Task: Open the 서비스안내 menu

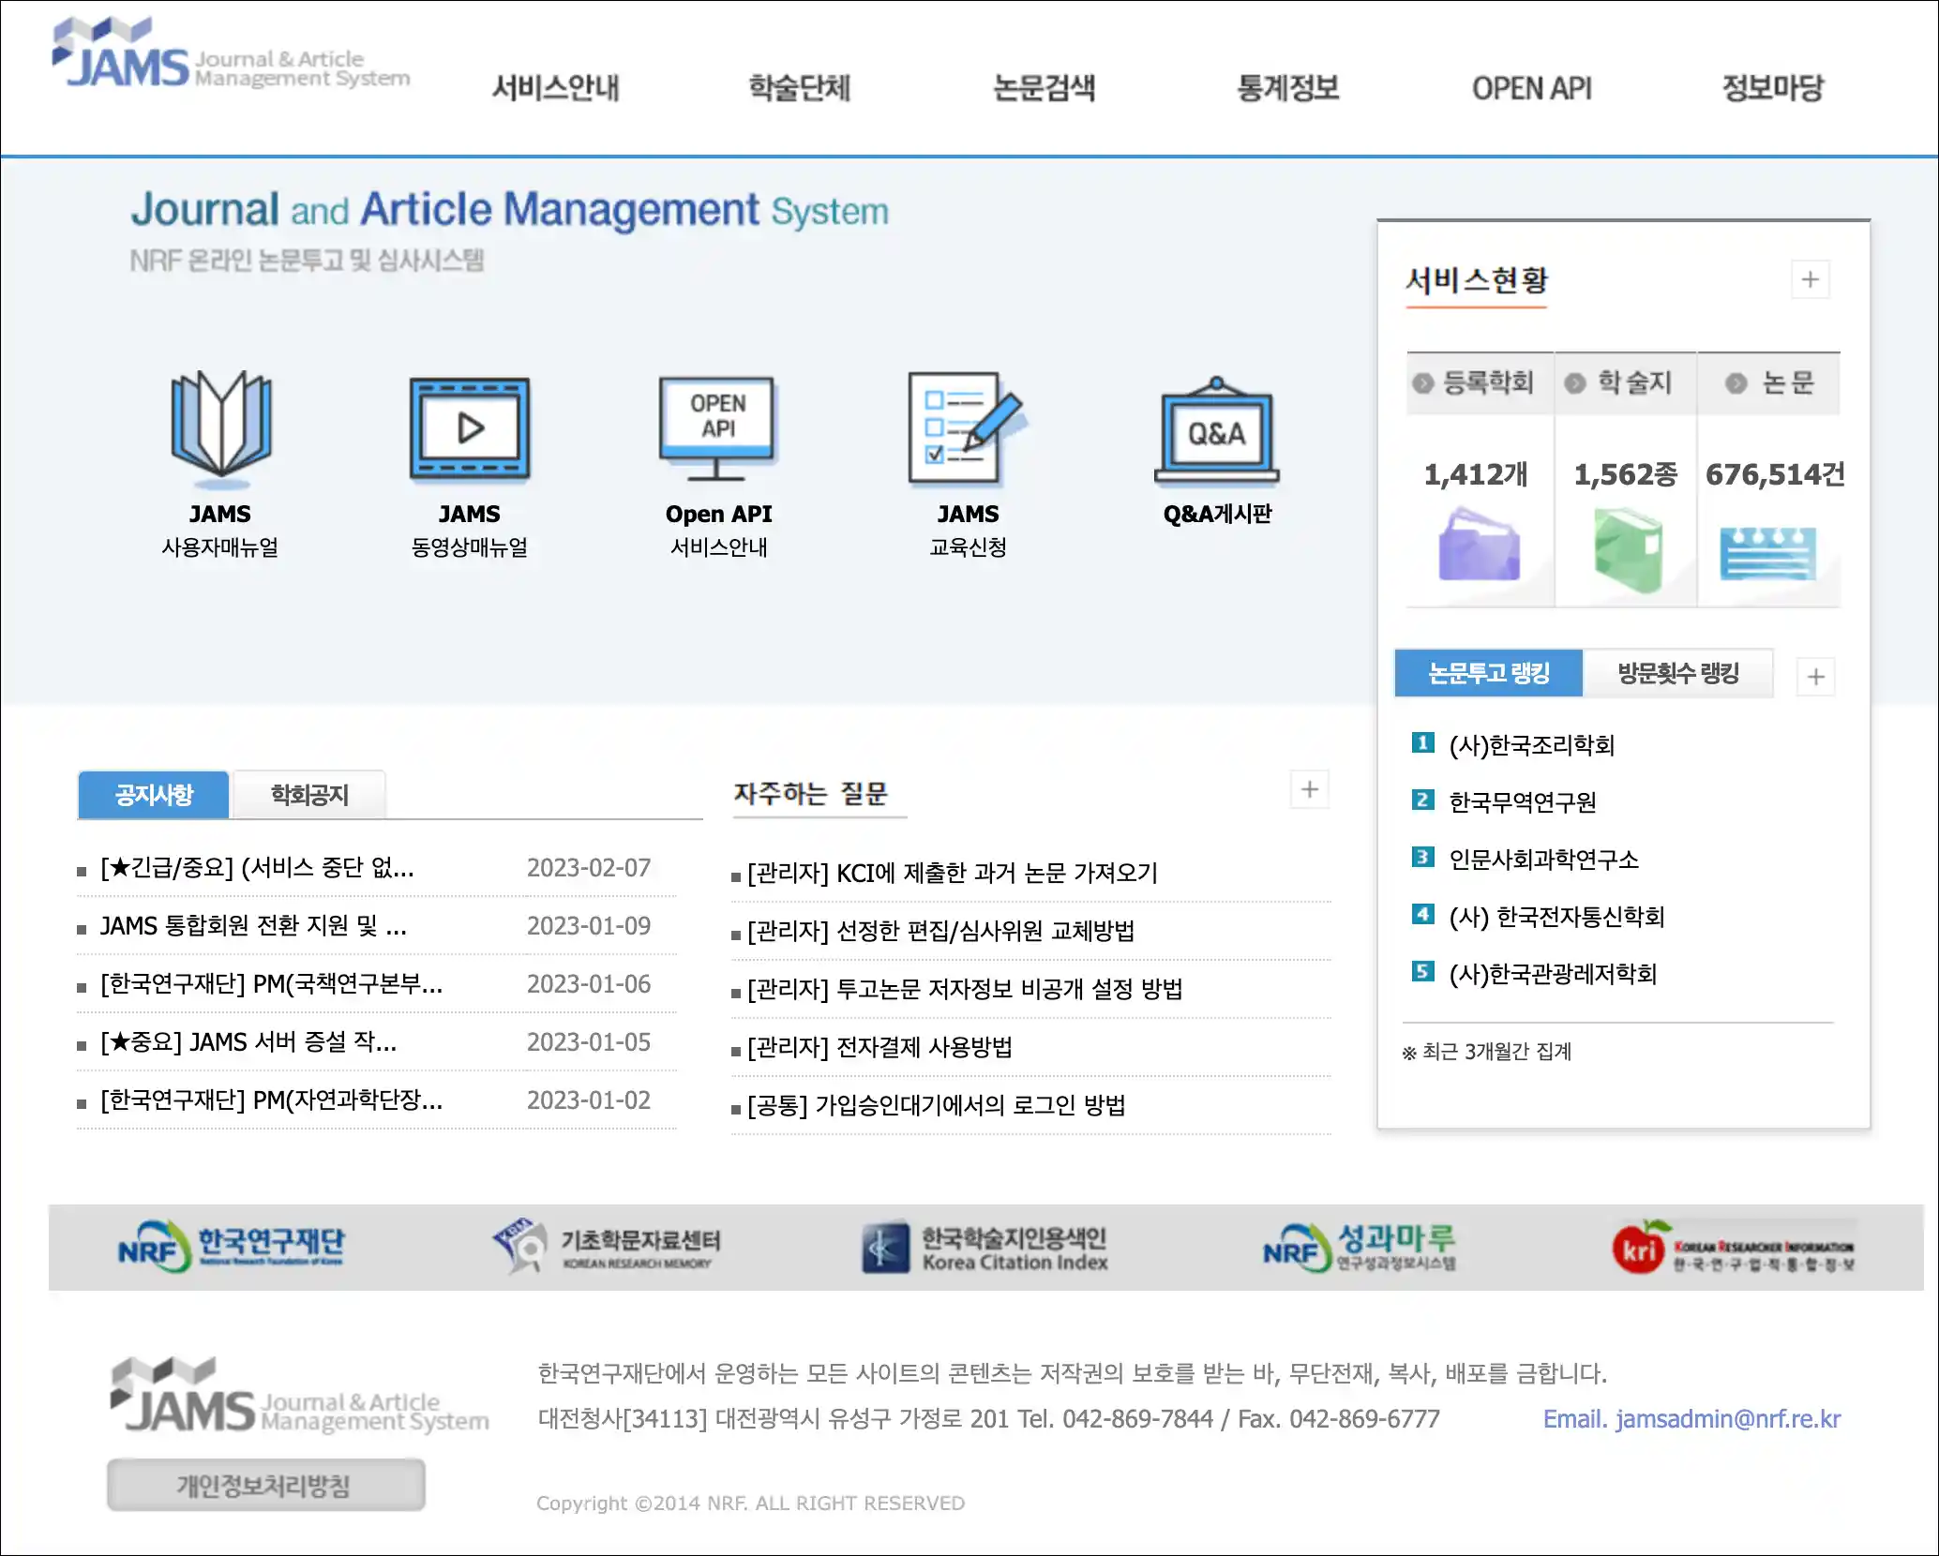Action: (x=556, y=88)
